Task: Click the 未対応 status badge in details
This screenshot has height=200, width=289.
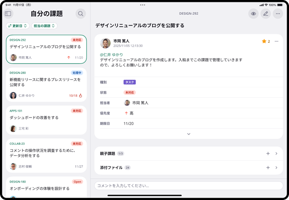Action: [x=129, y=92]
